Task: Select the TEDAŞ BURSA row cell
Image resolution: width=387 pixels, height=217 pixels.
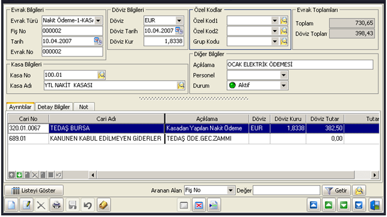Action: point(107,128)
